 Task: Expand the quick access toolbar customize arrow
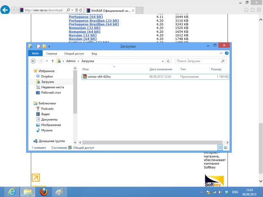(x=49, y=46)
